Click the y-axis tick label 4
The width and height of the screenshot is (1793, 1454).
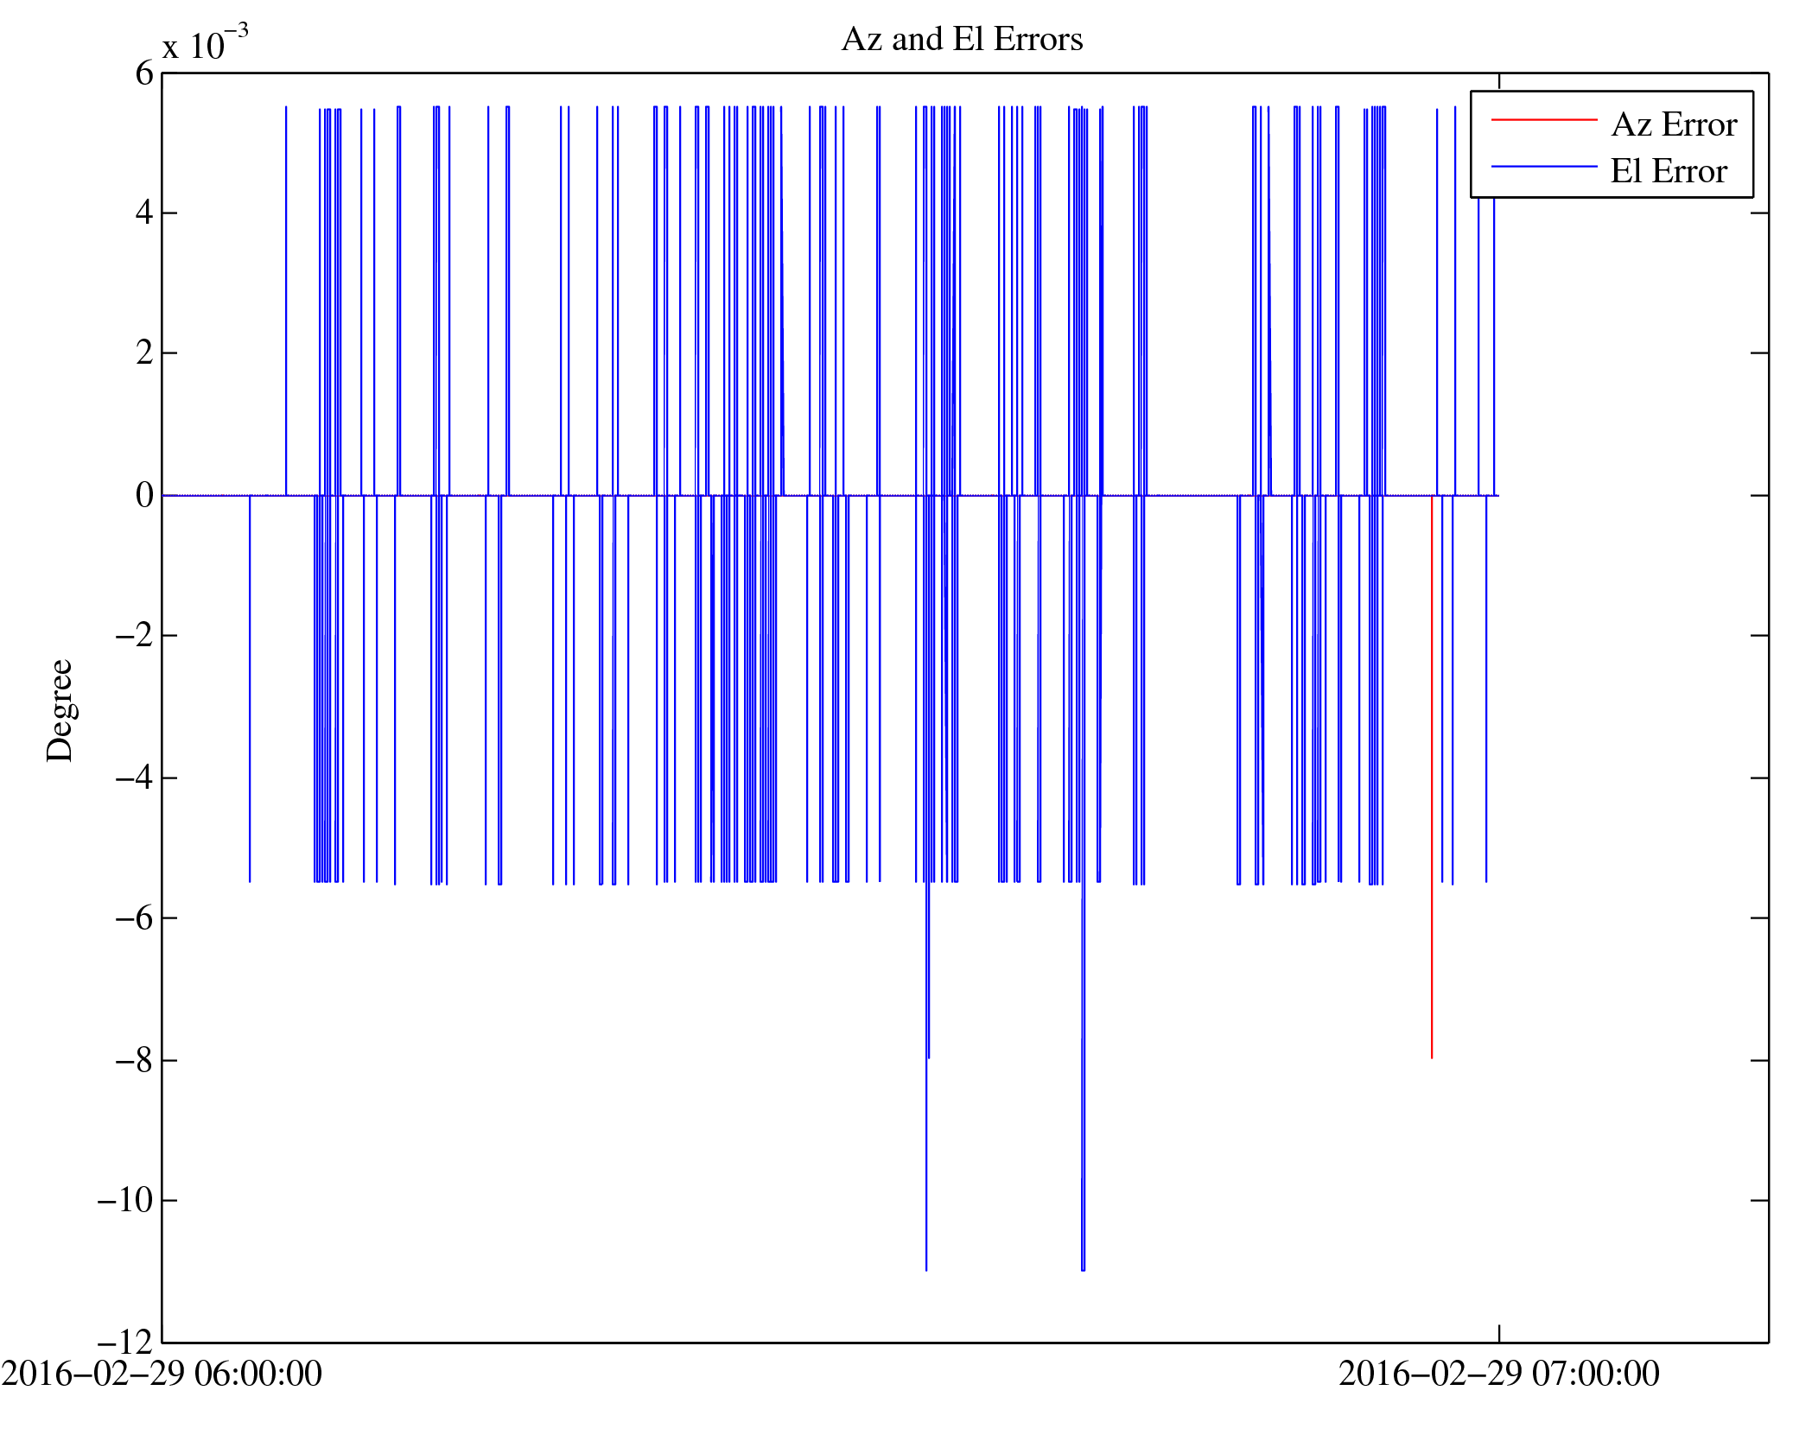pyautogui.click(x=143, y=213)
